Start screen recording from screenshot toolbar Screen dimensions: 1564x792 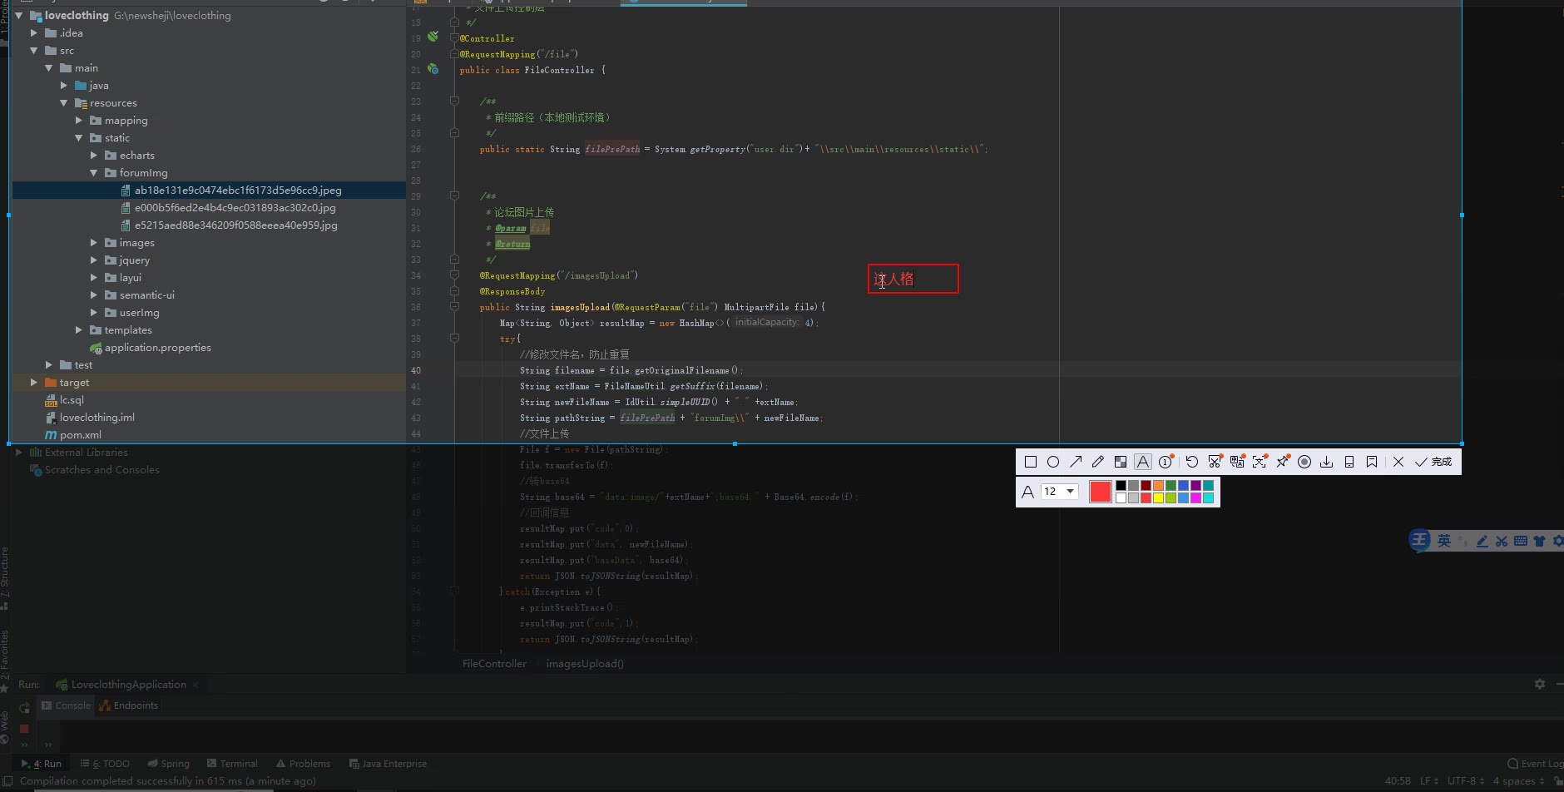click(x=1304, y=462)
